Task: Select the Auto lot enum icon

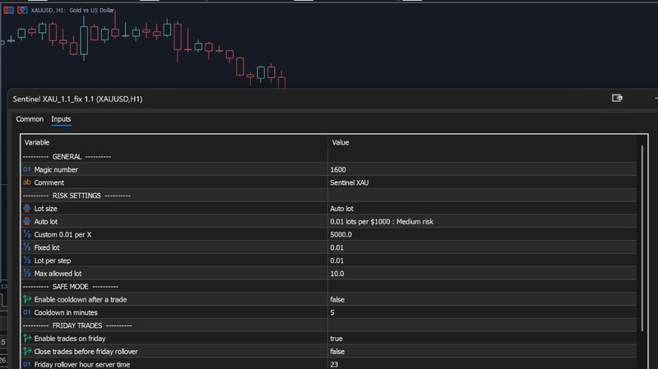Action: point(27,221)
